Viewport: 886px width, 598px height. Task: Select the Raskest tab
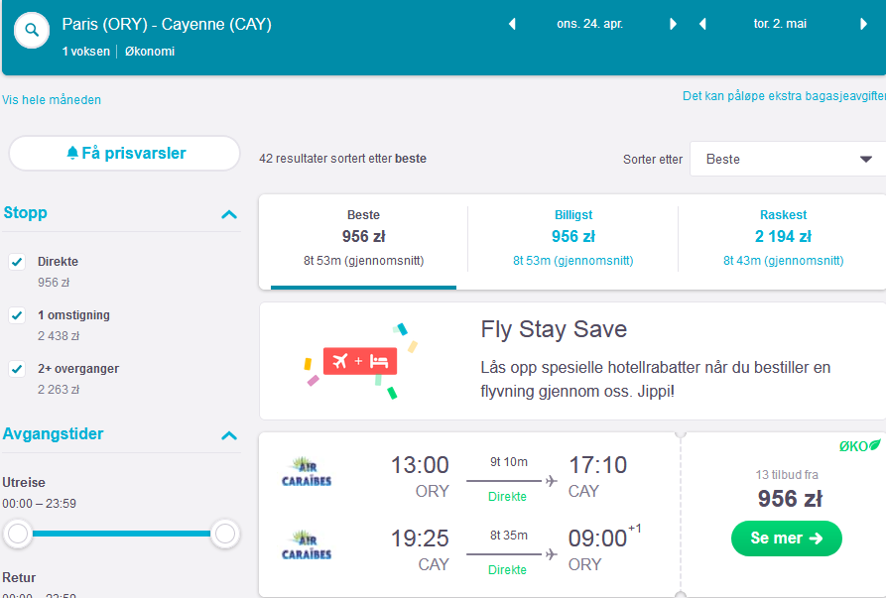coord(783,238)
